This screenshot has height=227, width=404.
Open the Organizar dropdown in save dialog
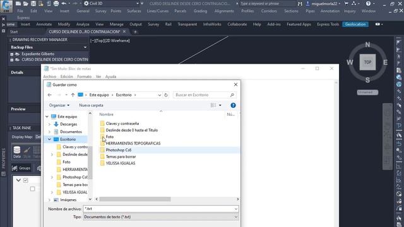pos(59,105)
